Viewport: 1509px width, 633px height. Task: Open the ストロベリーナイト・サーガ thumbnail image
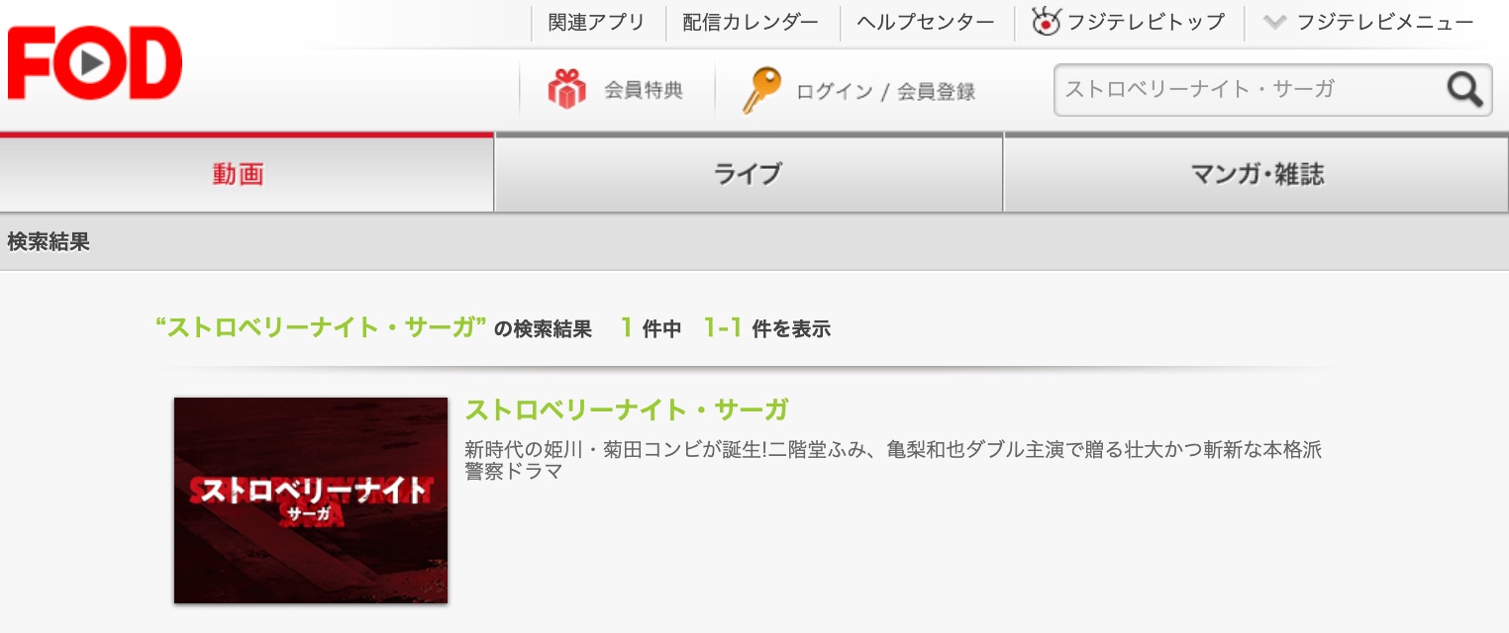(x=311, y=500)
